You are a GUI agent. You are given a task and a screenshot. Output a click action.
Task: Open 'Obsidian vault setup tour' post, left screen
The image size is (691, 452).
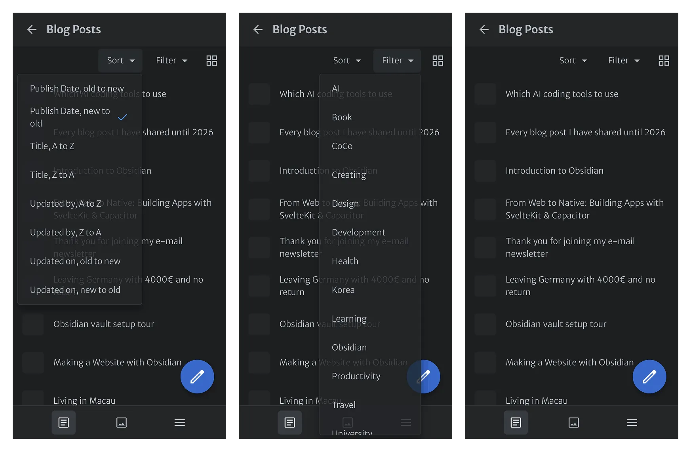(x=104, y=324)
